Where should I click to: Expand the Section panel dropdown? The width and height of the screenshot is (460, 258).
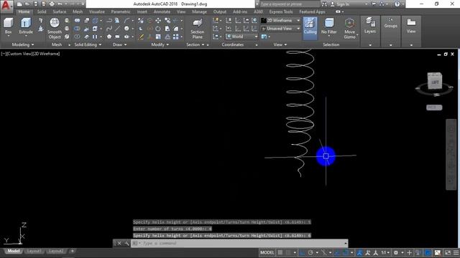click(195, 44)
